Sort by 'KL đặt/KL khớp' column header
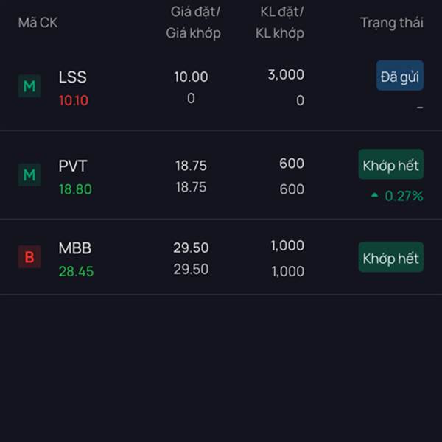The height and width of the screenshot is (442, 442). tap(280, 23)
